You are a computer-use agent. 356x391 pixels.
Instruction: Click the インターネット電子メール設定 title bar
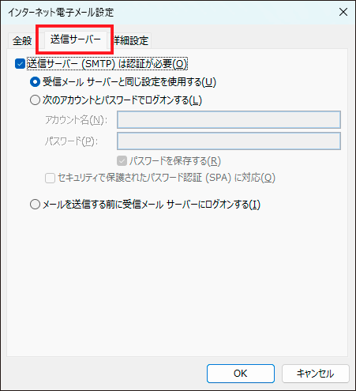point(168,12)
